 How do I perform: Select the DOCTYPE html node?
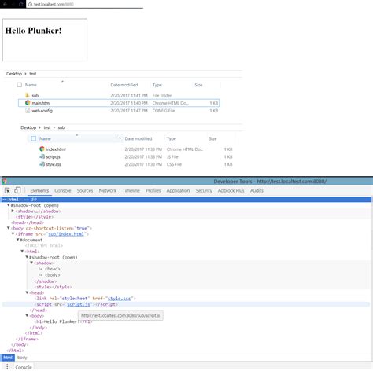(44, 245)
